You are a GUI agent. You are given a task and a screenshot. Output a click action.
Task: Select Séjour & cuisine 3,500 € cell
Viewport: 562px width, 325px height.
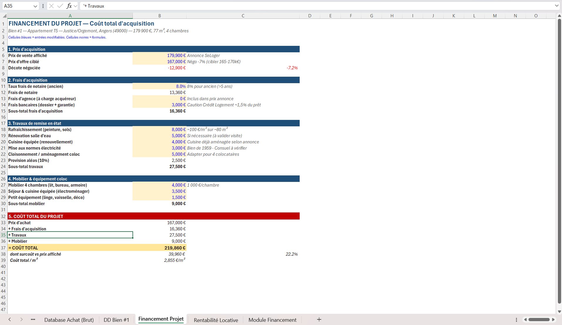160,191
